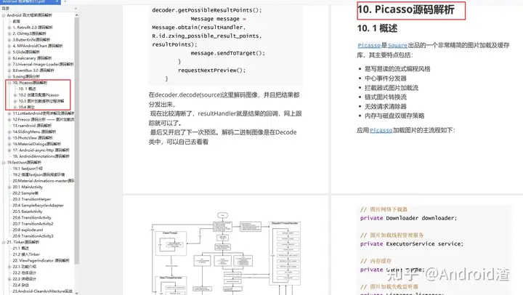Collapse the 21. Tinker bookmark node
523x295 pixels.
point(4,242)
